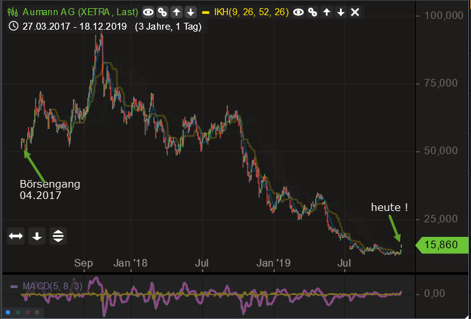Open link settings for Aumann AG series
The width and height of the screenshot is (471, 319).
click(162, 12)
